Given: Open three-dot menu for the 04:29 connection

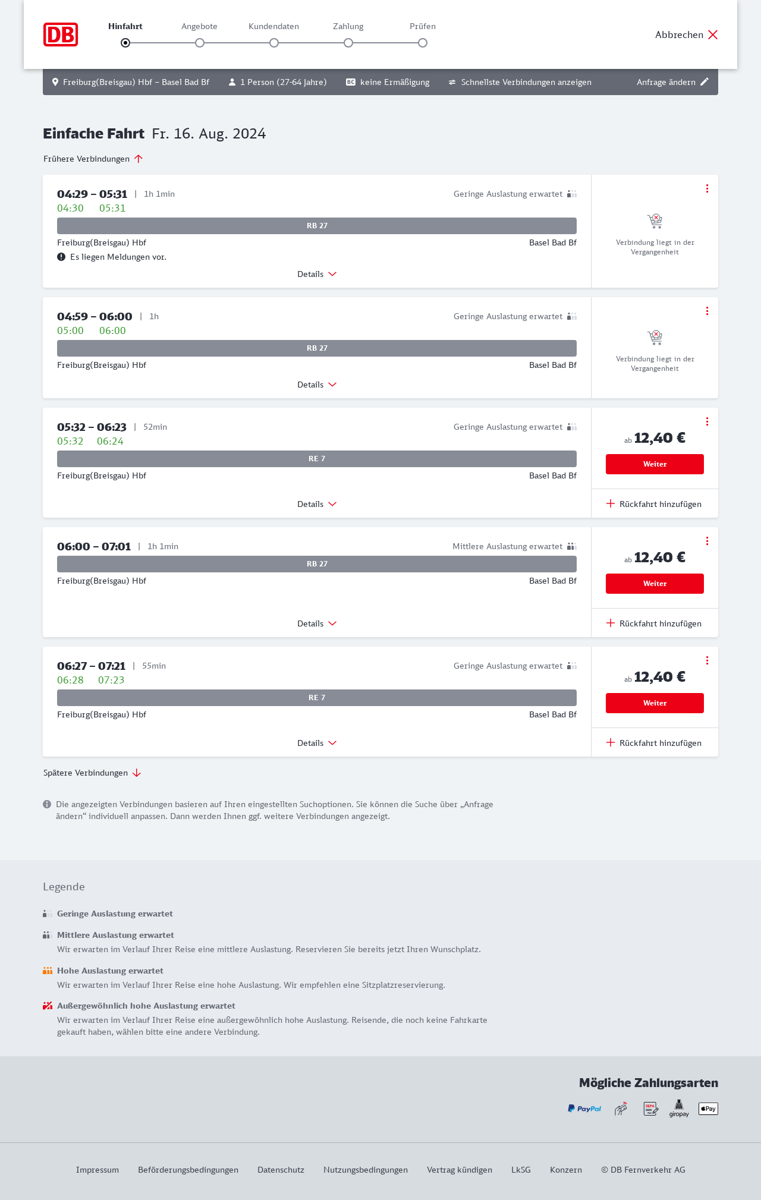Looking at the screenshot, I should coord(707,188).
